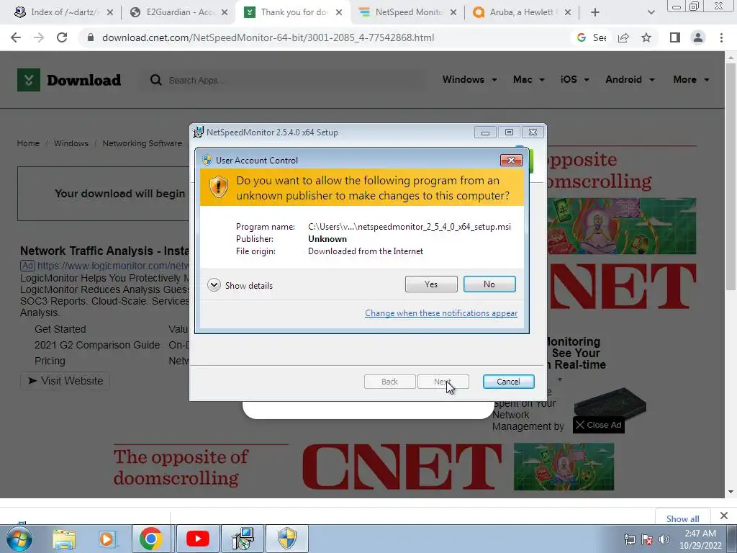The width and height of the screenshot is (737, 553).
Task: Click the site lock icon
Action: click(x=91, y=37)
